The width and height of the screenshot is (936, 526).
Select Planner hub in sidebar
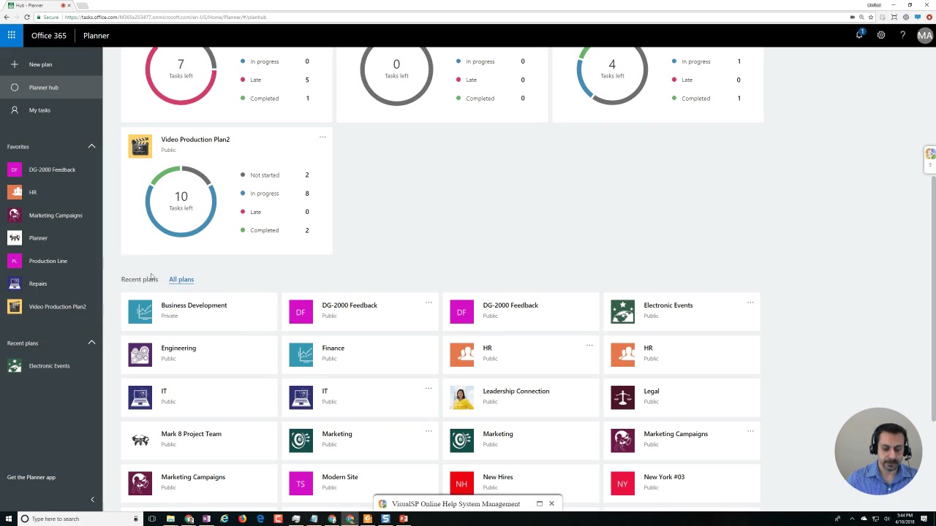click(51, 87)
